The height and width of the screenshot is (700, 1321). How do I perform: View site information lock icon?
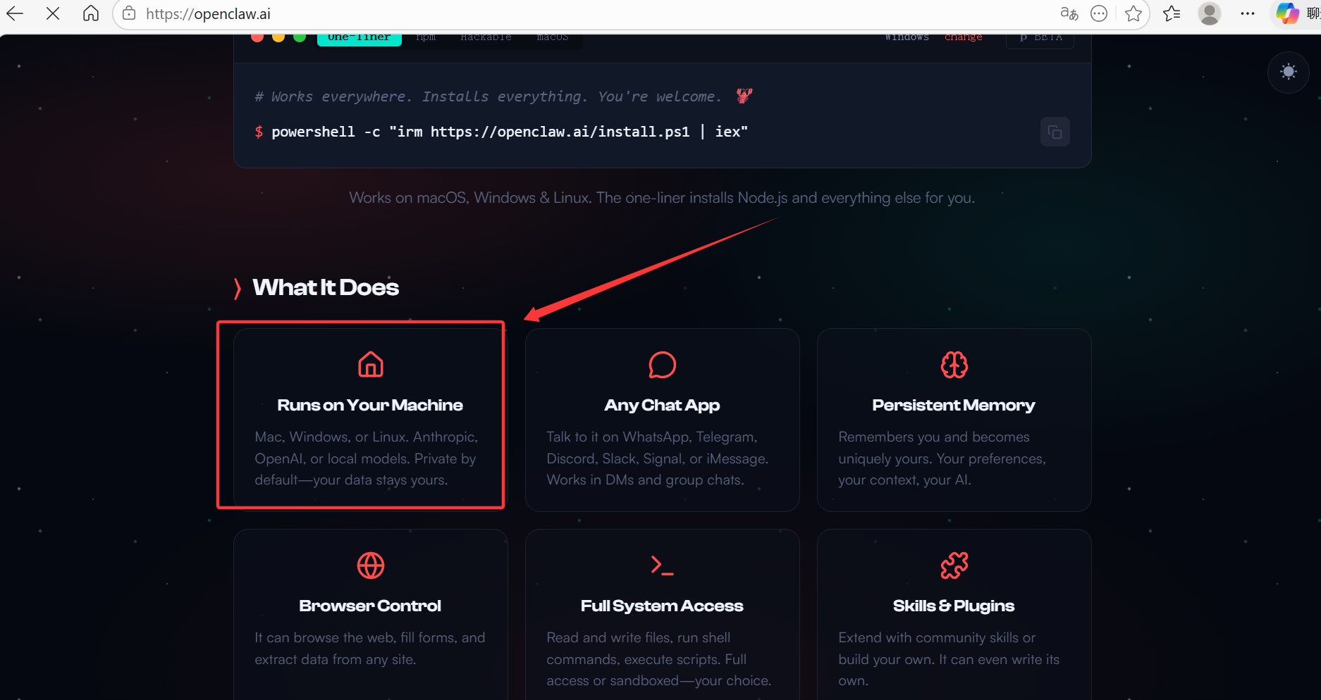point(129,13)
